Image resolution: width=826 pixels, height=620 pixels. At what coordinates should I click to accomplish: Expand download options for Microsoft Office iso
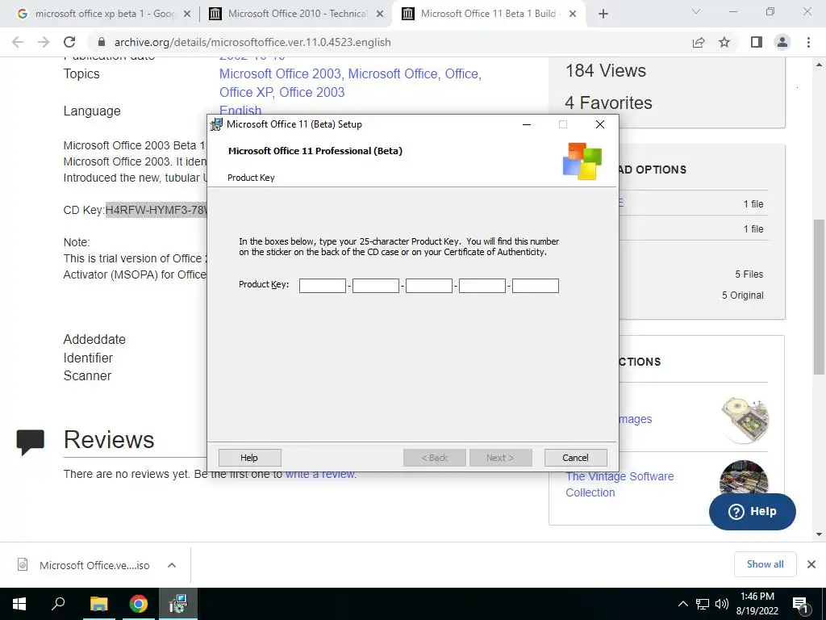[x=172, y=565]
